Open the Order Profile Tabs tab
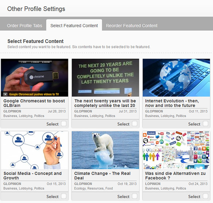This screenshot has width=213, height=203. pyautogui.click(x=24, y=26)
